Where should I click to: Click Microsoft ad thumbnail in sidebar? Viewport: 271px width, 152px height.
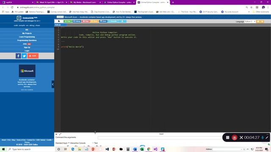(x=27, y=71)
